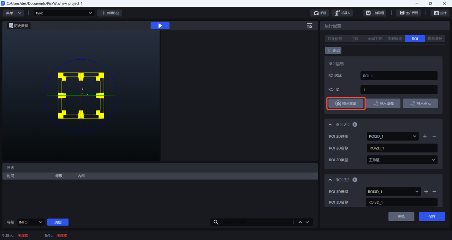452x240 pixels.
Task: Click the 保存 save button
Action: click(432, 216)
